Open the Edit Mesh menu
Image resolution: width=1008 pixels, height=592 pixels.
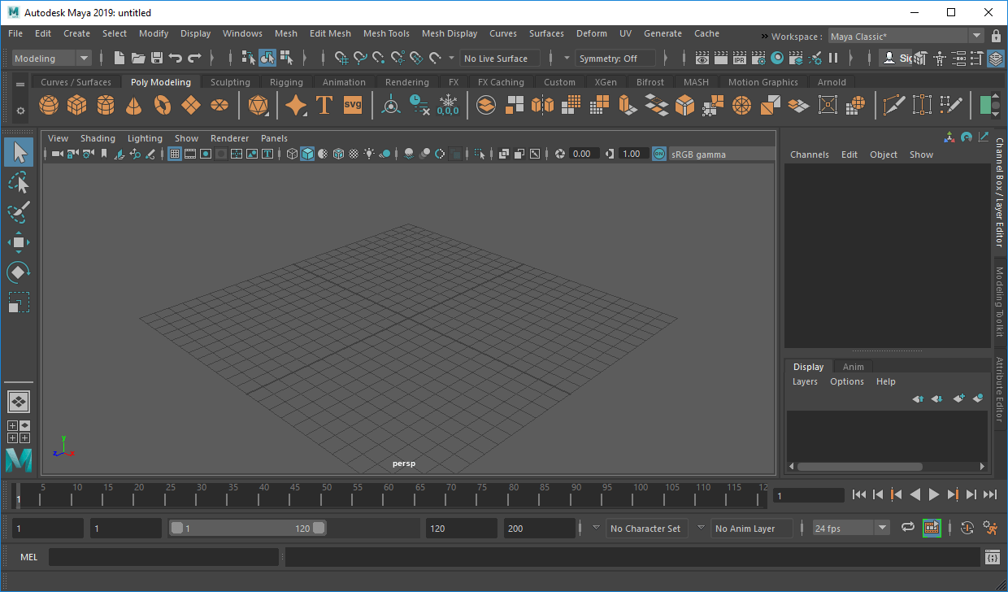[330, 33]
